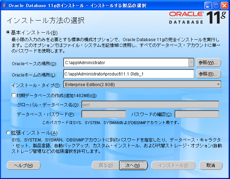Image resolution: width=230 pixels, height=179 pixels.
Task: Select the 基本インストール radio button
Action: (x=8, y=32)
